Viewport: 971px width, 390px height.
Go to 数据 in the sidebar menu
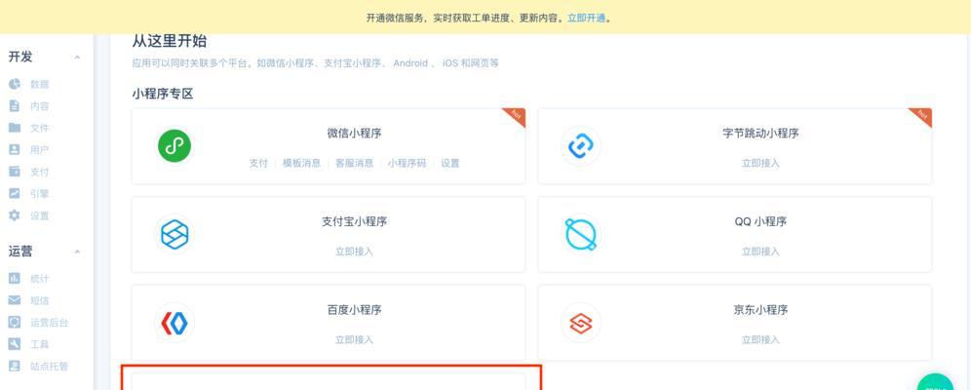point(40,84)
